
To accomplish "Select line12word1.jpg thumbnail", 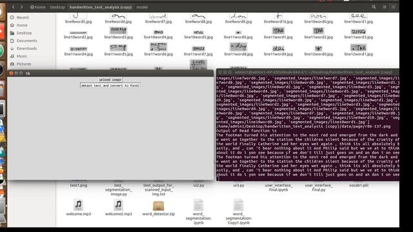I will click(x=359, y=48).
